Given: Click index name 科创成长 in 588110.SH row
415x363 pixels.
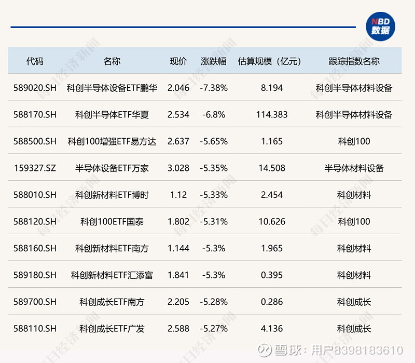Looking at the screenshot, I should (x=354, y=328).
